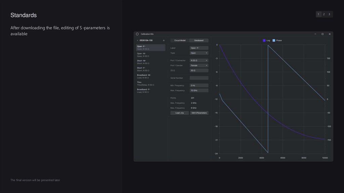Screen dimensions: 344x193
Task: Click the Serial Number input field
Action: tap(199, 78)
